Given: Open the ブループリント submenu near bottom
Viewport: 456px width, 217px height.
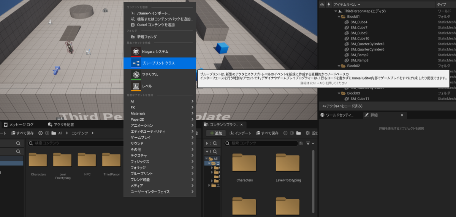Looking at the screenshot, I should click(160, 173).
